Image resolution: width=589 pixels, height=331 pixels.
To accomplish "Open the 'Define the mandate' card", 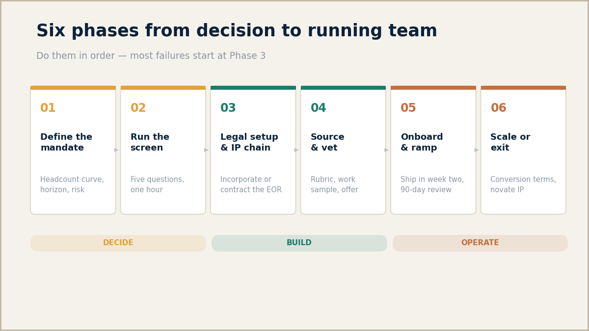I will coord(73,150).
